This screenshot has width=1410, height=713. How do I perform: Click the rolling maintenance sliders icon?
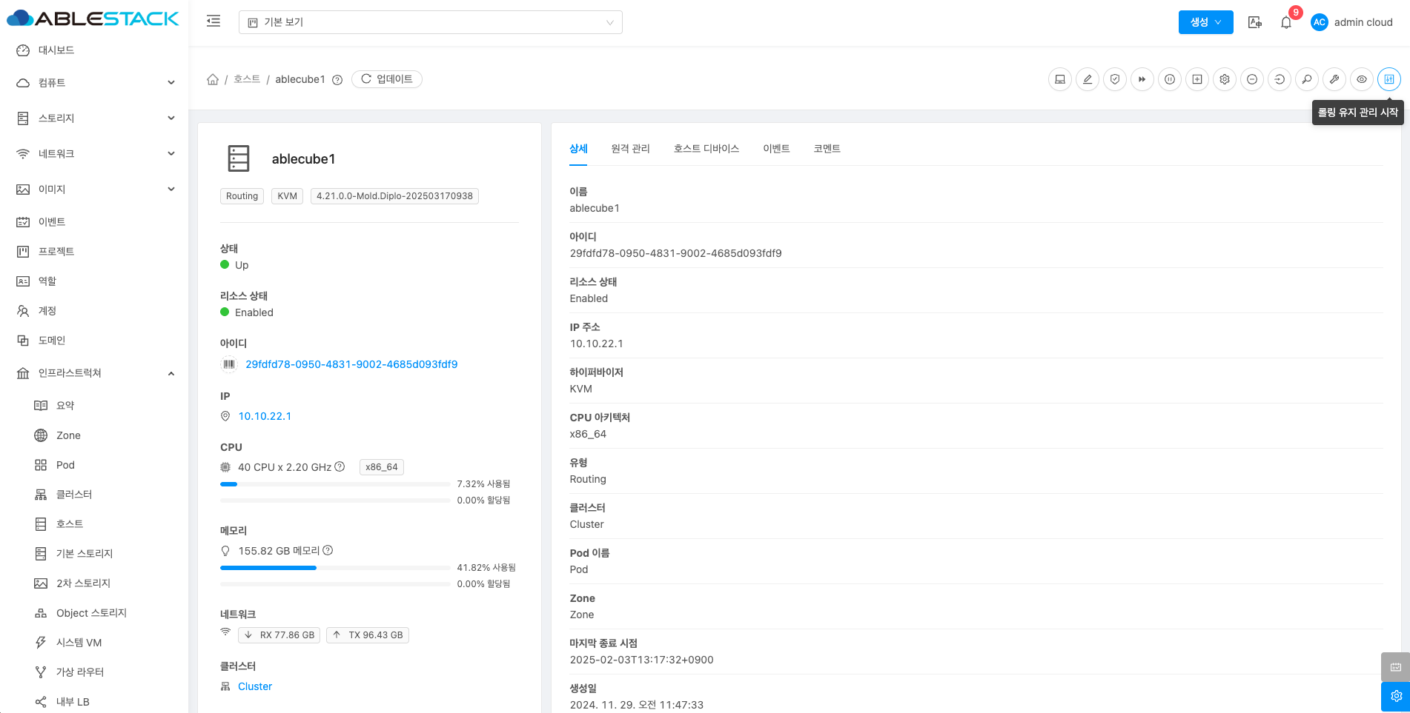(1389, 79)
